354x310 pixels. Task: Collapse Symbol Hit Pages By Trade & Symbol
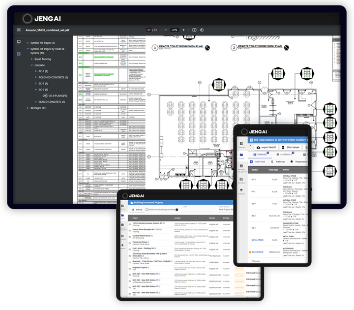pyautogui.click(x=28, y=49)
